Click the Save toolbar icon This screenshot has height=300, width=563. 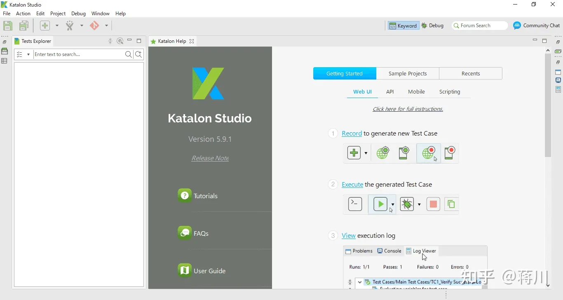(x=8, y=26)
